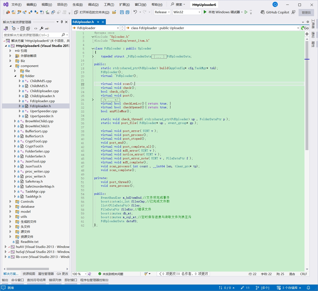This screenshot has height=291, width=318.
Task: Click the Properties wrench icon in Solution Explorer
Action: tap(41, 28)
